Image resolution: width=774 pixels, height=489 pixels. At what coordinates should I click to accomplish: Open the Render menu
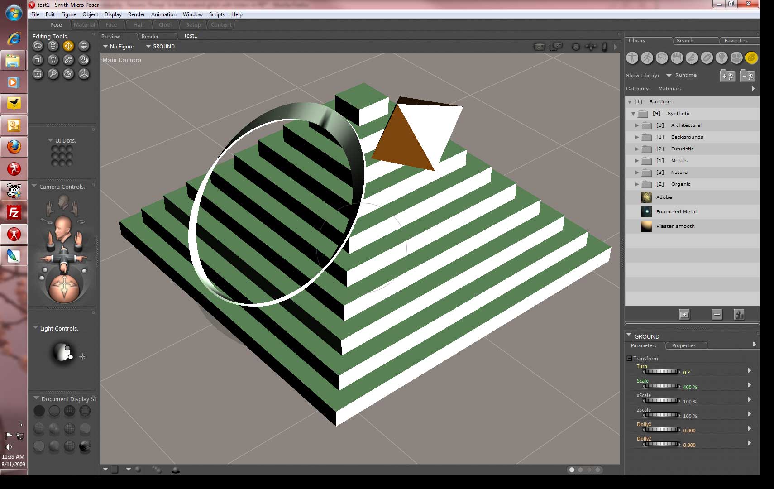tap(136, 14)
